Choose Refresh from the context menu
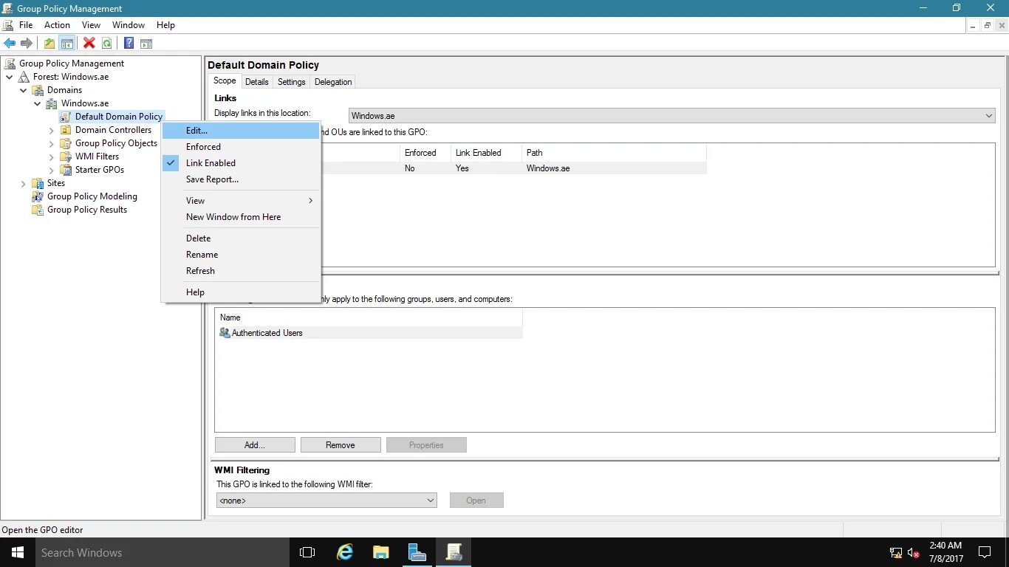This screenshot has height=567, width=1009. pos(241,271)
